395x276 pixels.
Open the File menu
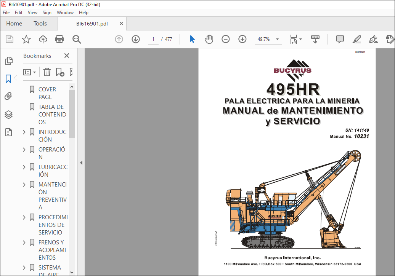click(6, 13)
